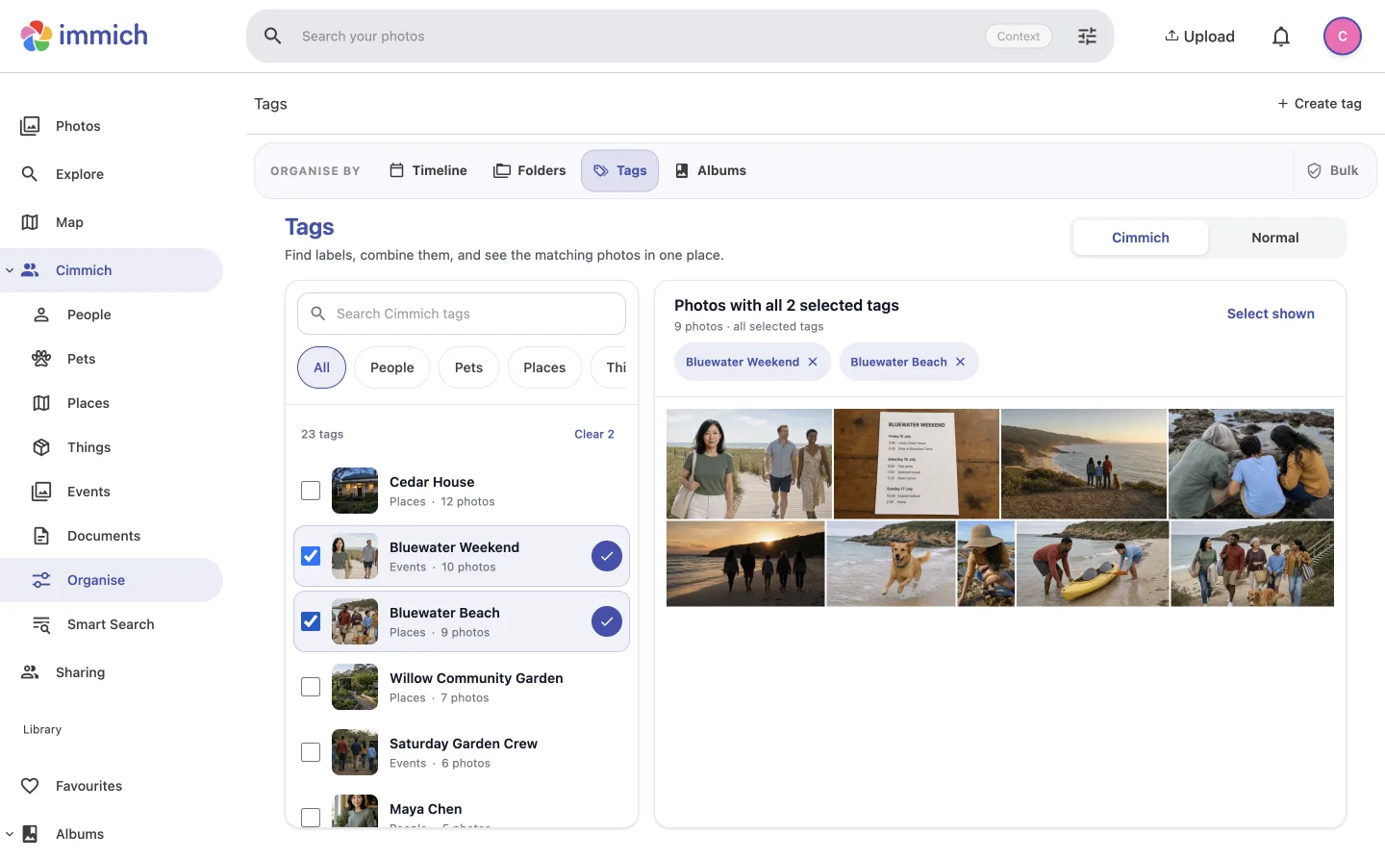
Task: Organise by Folders tab
Action: click(530, 170)
